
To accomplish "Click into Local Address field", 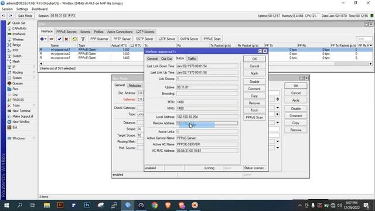I will click(x=207, y=117).
